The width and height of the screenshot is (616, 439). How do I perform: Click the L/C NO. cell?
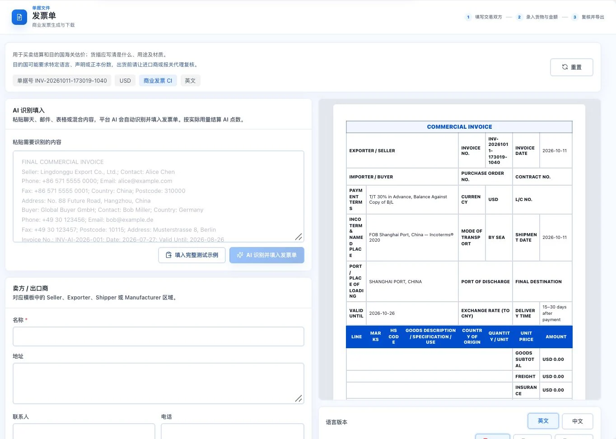click(x=542, y=200)
